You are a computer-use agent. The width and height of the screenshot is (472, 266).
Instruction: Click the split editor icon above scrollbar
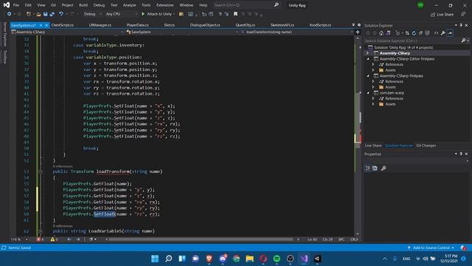tap(358, 32)
